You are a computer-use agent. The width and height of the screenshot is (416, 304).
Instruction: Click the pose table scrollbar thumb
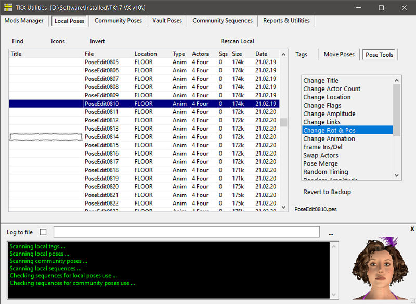[x=283, y=122]
